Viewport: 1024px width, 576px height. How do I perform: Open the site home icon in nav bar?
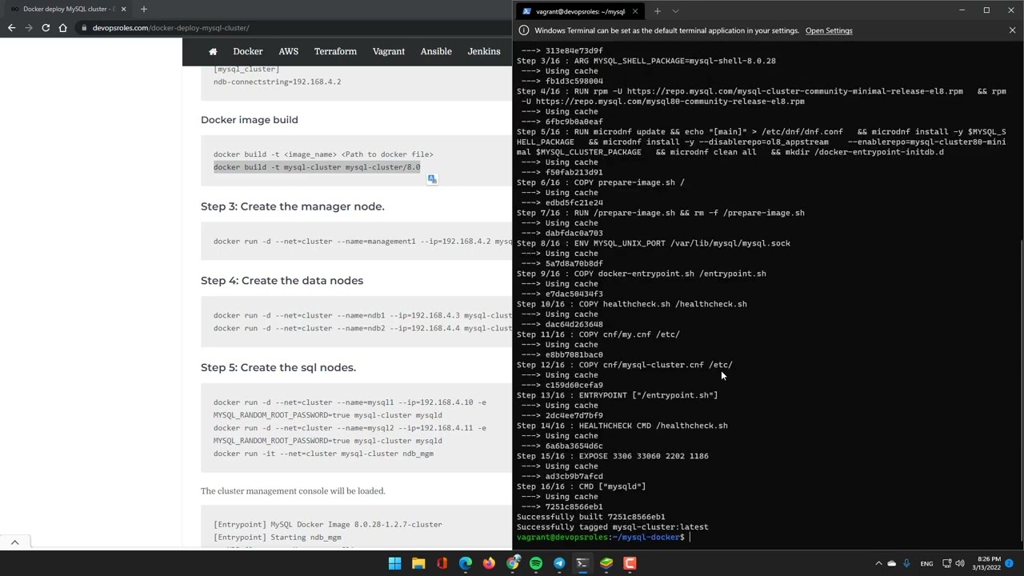coord(213,51)
